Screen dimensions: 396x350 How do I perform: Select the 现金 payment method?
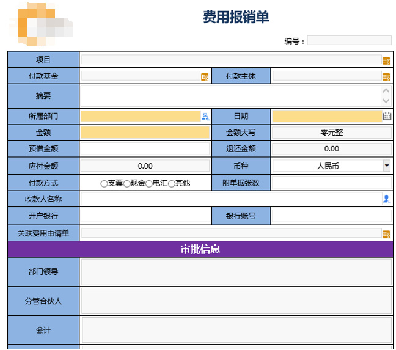[127, 184]
